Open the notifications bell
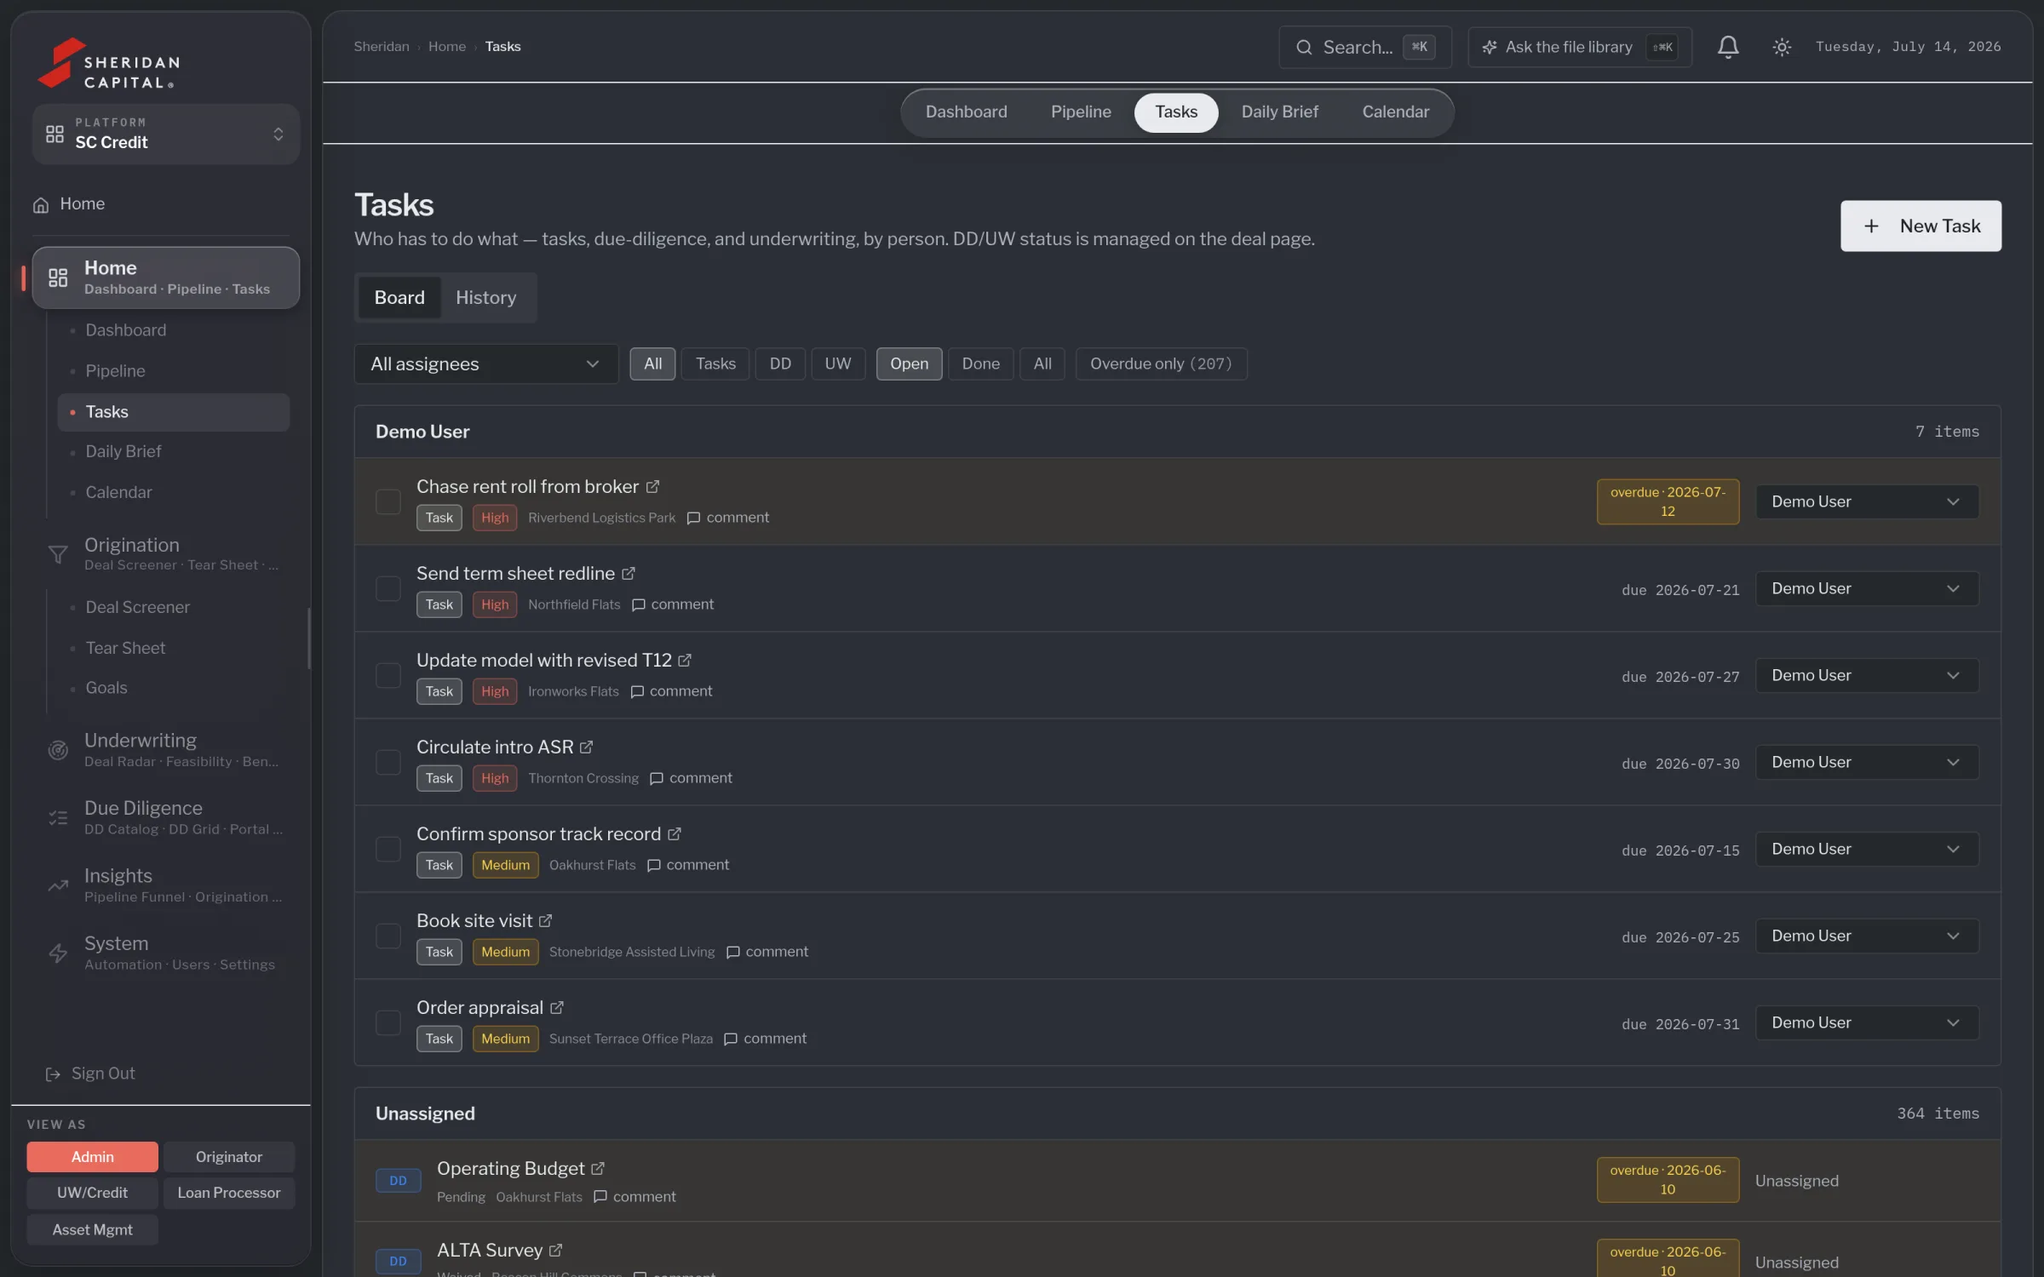Image resolution: width=2044 pixels, height=1277 pixels. click(x=1727, y=47)
